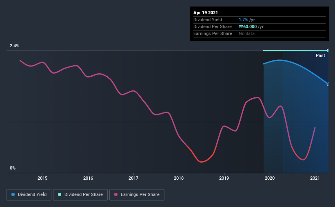Click the 2015 x-axis label
The image size is (335, 207).
tap(42, 178)
